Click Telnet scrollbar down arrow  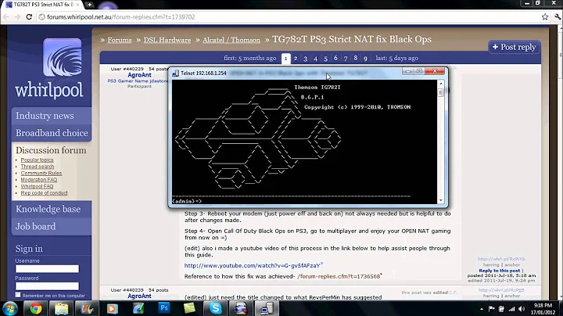(x=441, y=200)
